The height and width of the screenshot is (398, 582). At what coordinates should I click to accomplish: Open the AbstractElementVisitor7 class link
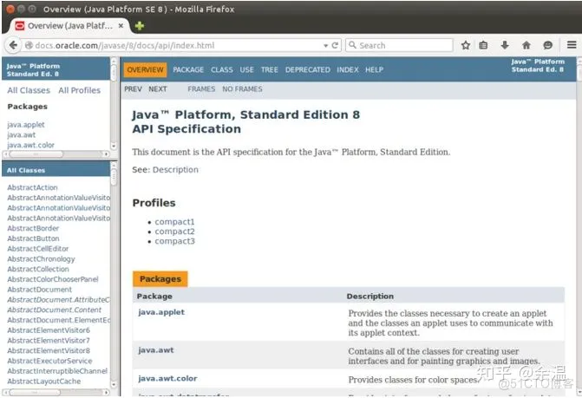point(49,341)
